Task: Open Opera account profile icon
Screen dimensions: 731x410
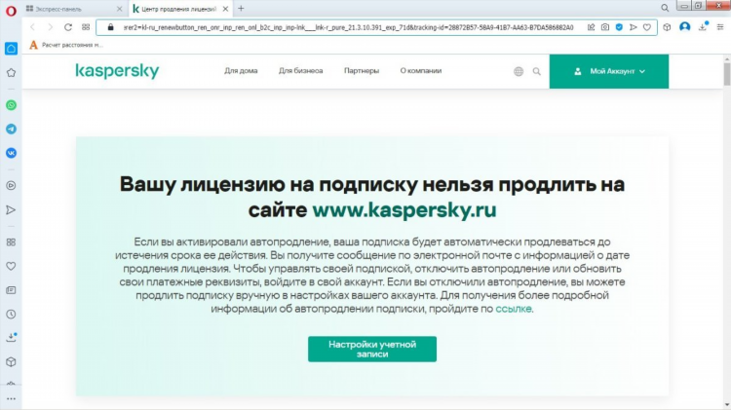Action: coord(685,27)
